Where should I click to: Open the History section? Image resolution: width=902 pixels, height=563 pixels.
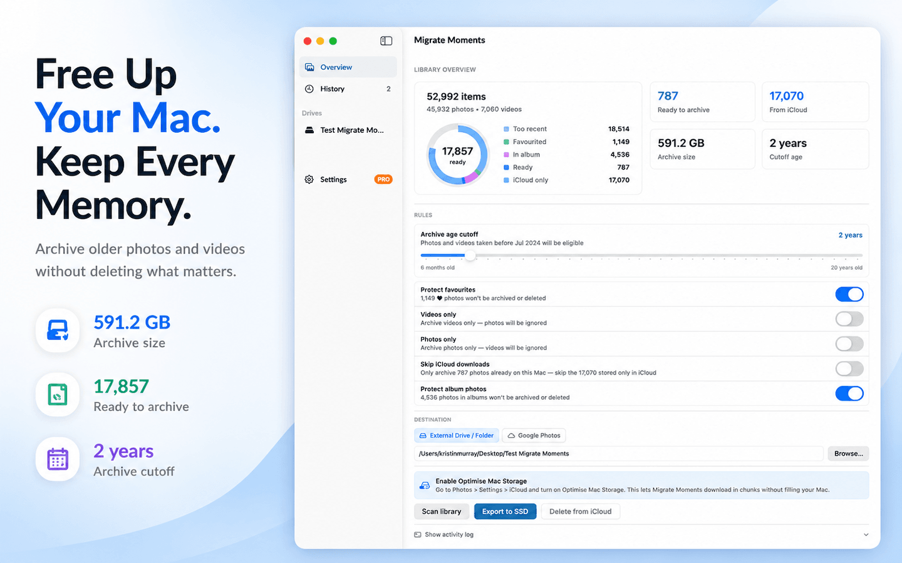(348, 89)
